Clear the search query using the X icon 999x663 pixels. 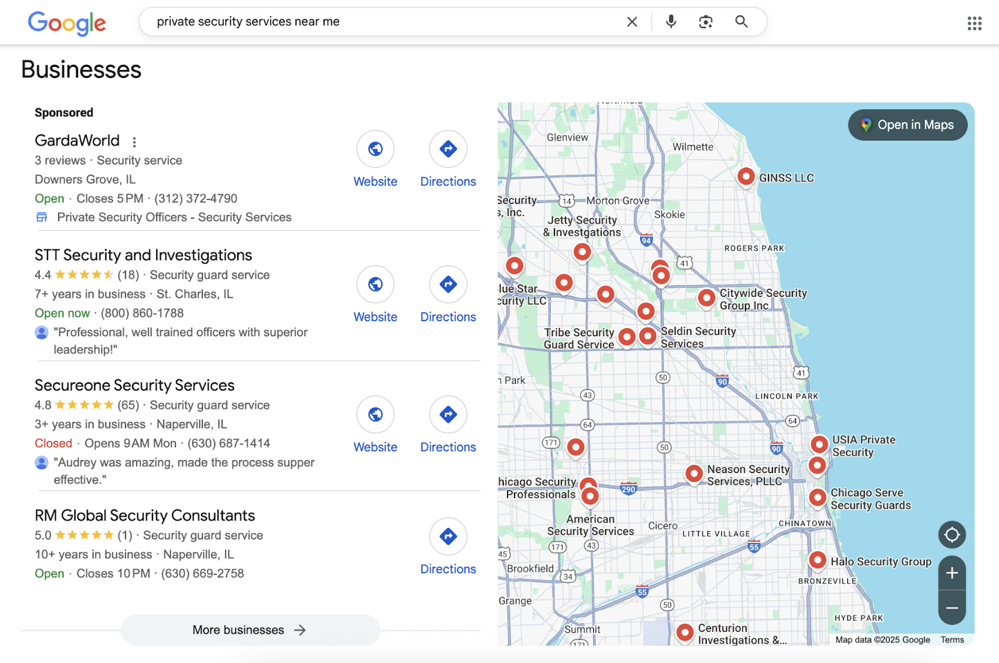632,21
